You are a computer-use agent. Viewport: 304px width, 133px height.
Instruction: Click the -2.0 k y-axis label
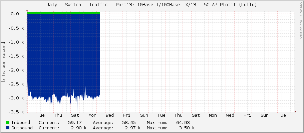point(16,70)
